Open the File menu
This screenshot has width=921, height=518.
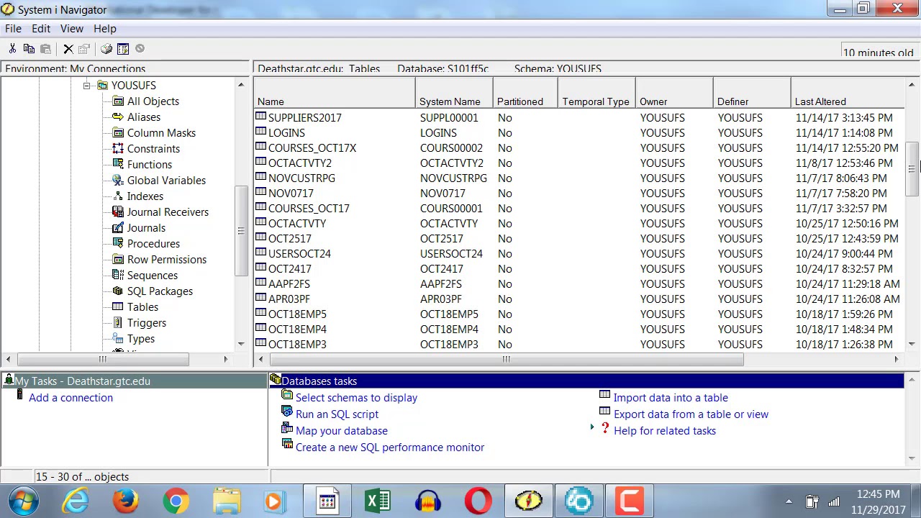(x=13, y=29)
